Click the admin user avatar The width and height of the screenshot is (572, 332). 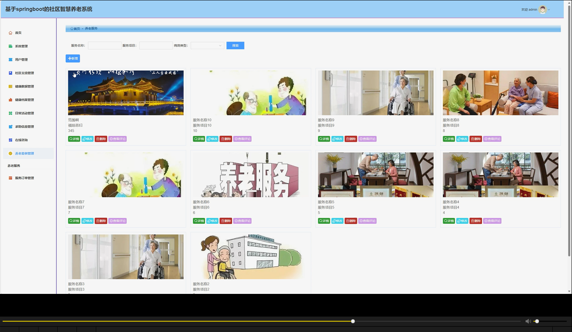[543, 10]
